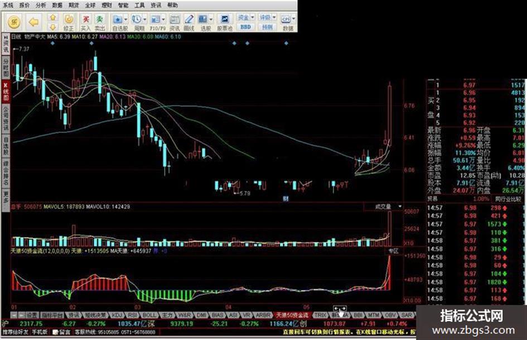Expand the 周期 period dropdown arrow

[145, 19]
